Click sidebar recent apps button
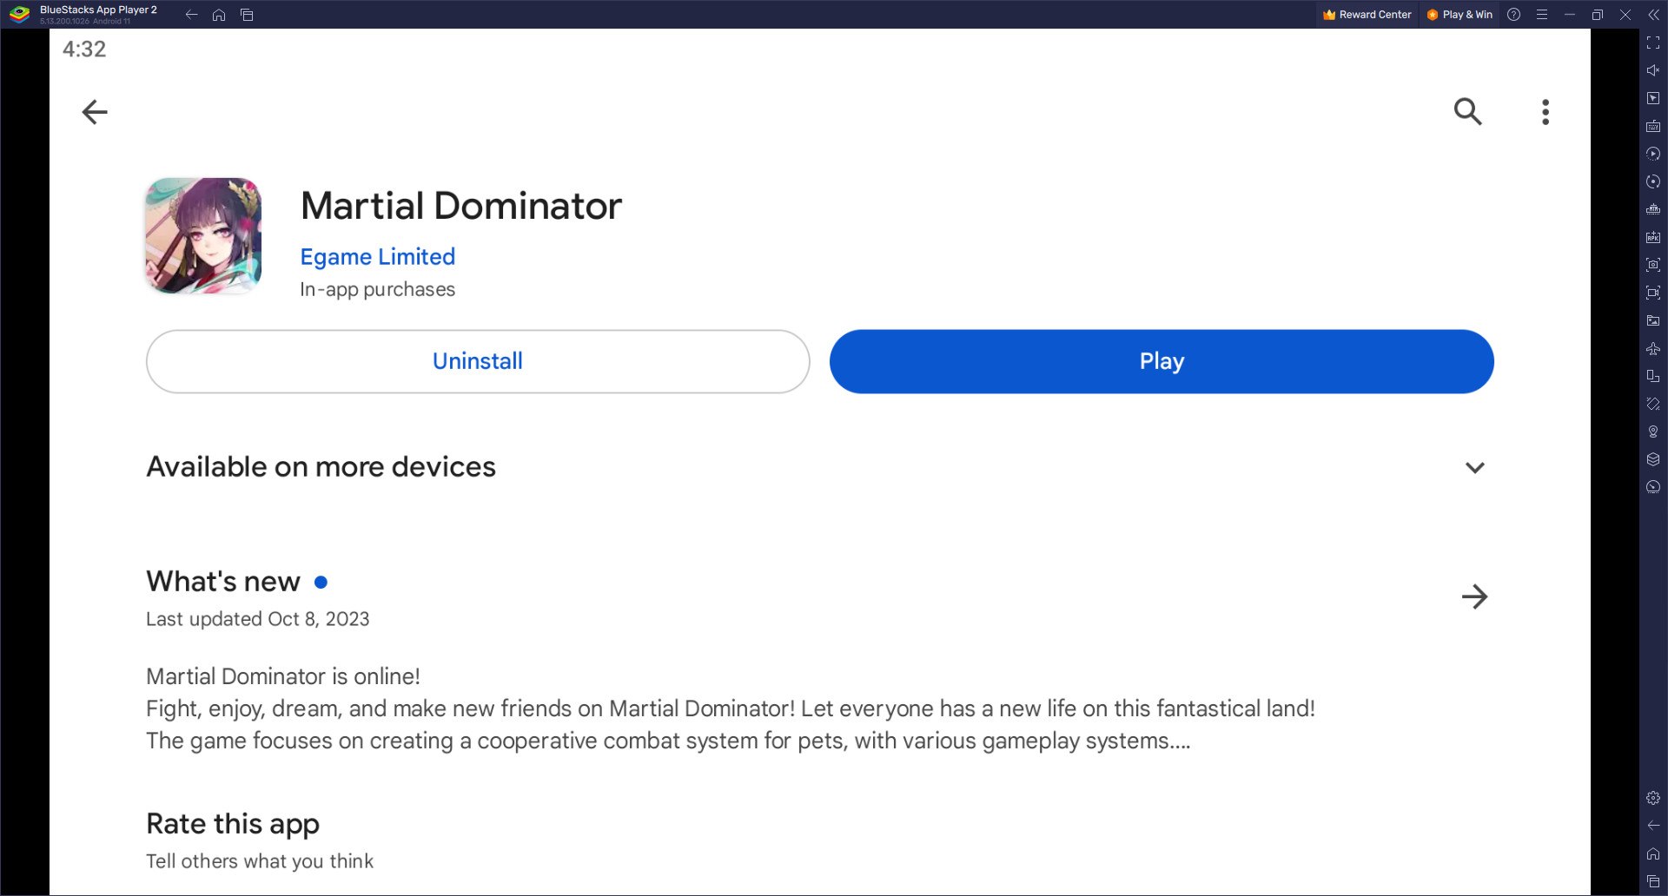1668x896 pixels. coord(1653,881)
